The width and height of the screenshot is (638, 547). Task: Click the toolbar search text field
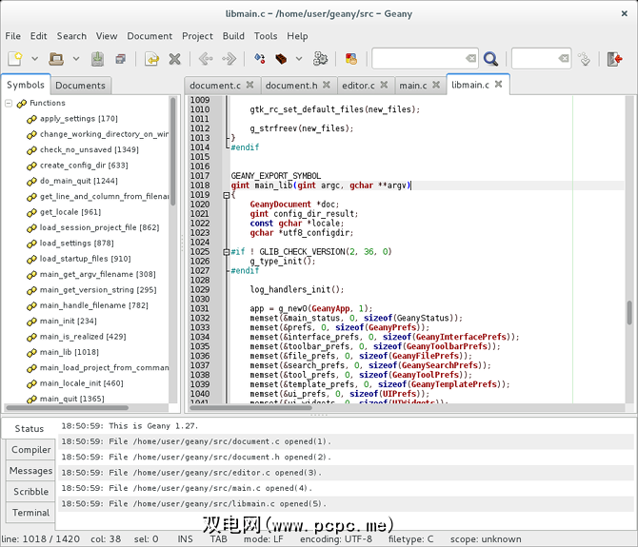coord(419,59)
